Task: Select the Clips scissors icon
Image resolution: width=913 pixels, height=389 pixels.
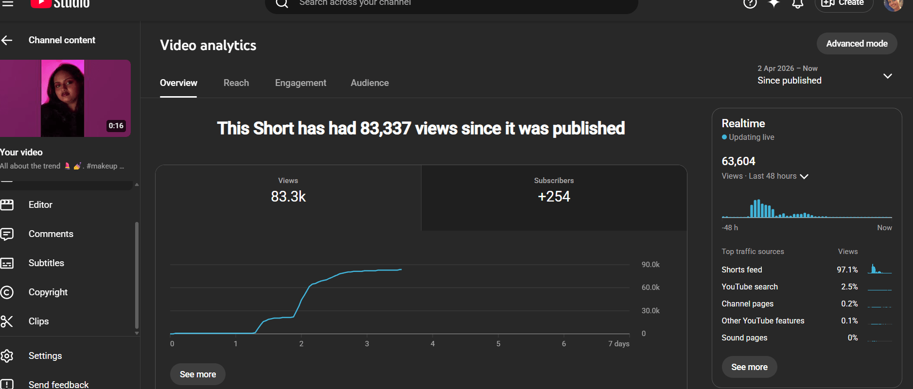Action: pyautogui.click(x=7, y=321)
